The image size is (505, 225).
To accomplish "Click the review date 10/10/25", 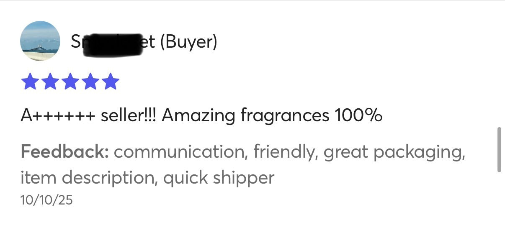I will click(46, 200).
